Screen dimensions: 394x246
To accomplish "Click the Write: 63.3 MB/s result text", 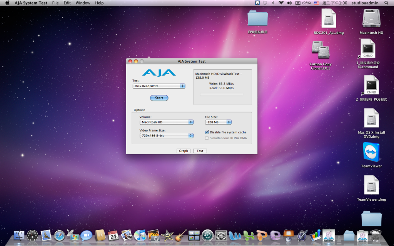I will point(221,83).
